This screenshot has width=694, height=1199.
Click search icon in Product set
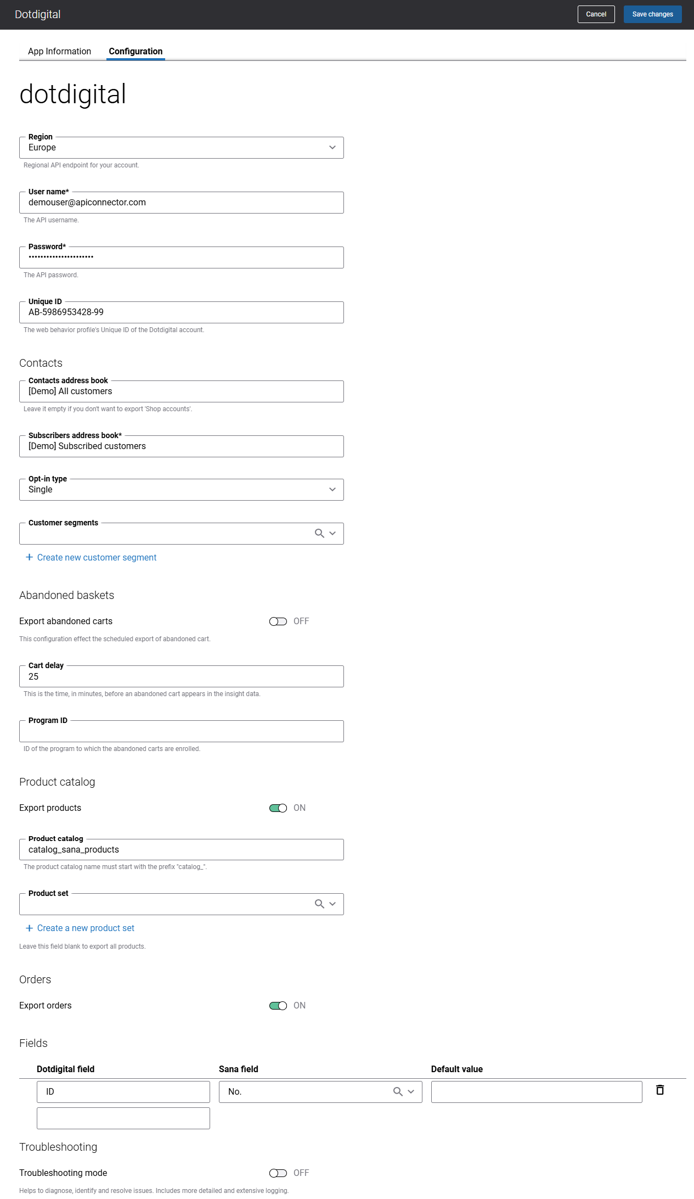[x=319, y=904]
